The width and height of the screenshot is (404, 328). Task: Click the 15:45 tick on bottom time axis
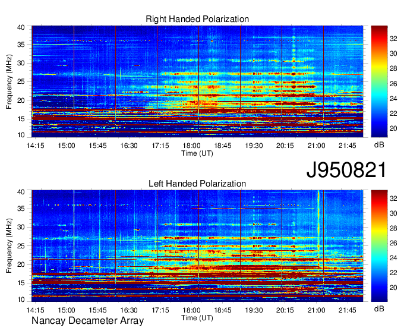(x=97, y=310)
